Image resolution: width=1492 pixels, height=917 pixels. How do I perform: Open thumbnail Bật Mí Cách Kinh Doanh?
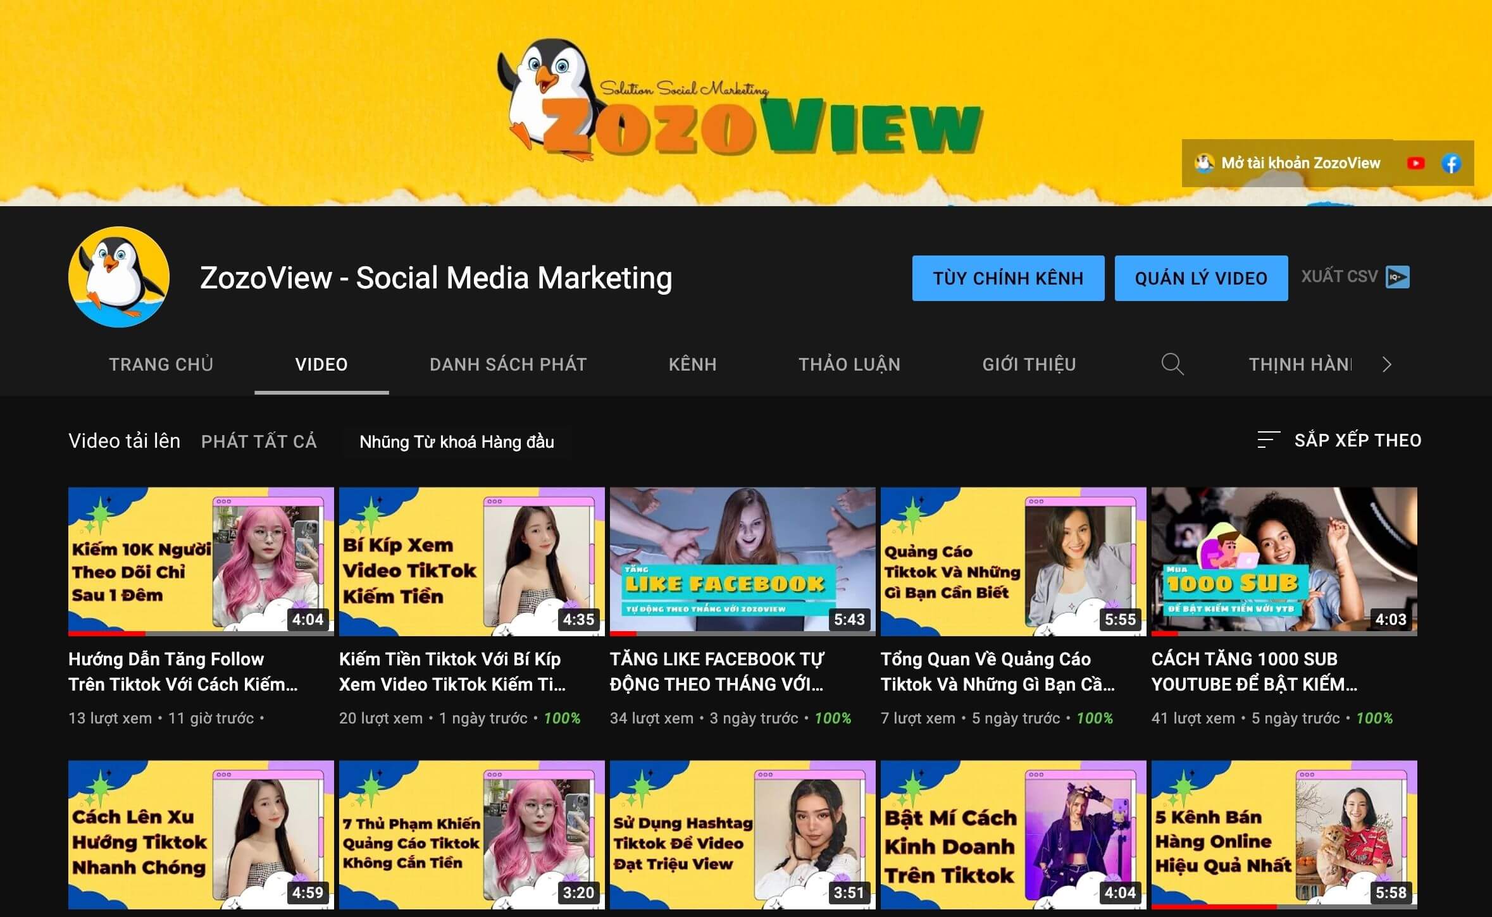1014,835
